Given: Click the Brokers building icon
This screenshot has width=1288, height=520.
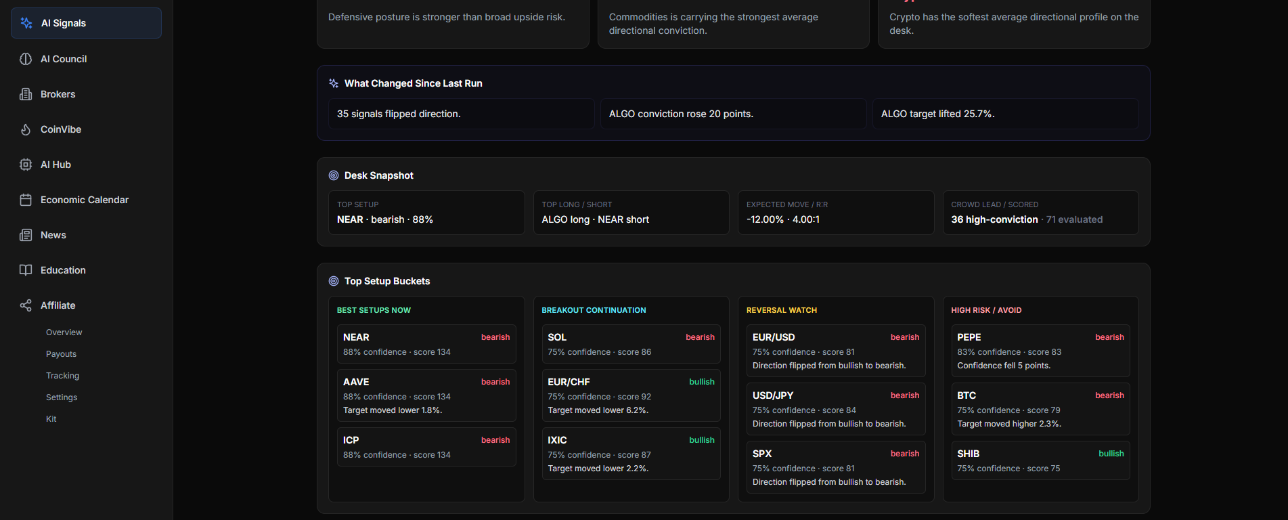Looking at the screenshot, I should 26,94.
